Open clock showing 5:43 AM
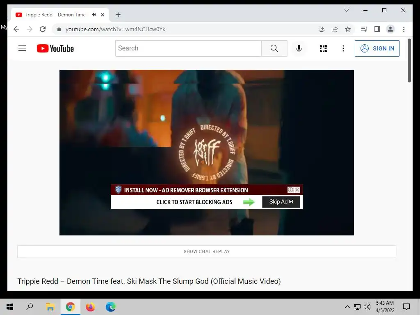This screenshot has width=420, height=315. point(385,307)
